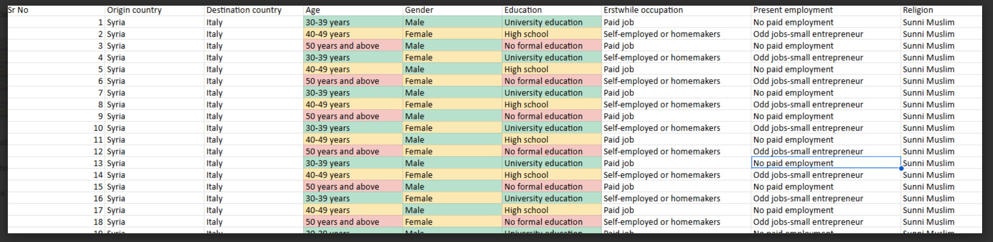
Task: Select row 6 Female gender cell
Action: pos(453,81)
